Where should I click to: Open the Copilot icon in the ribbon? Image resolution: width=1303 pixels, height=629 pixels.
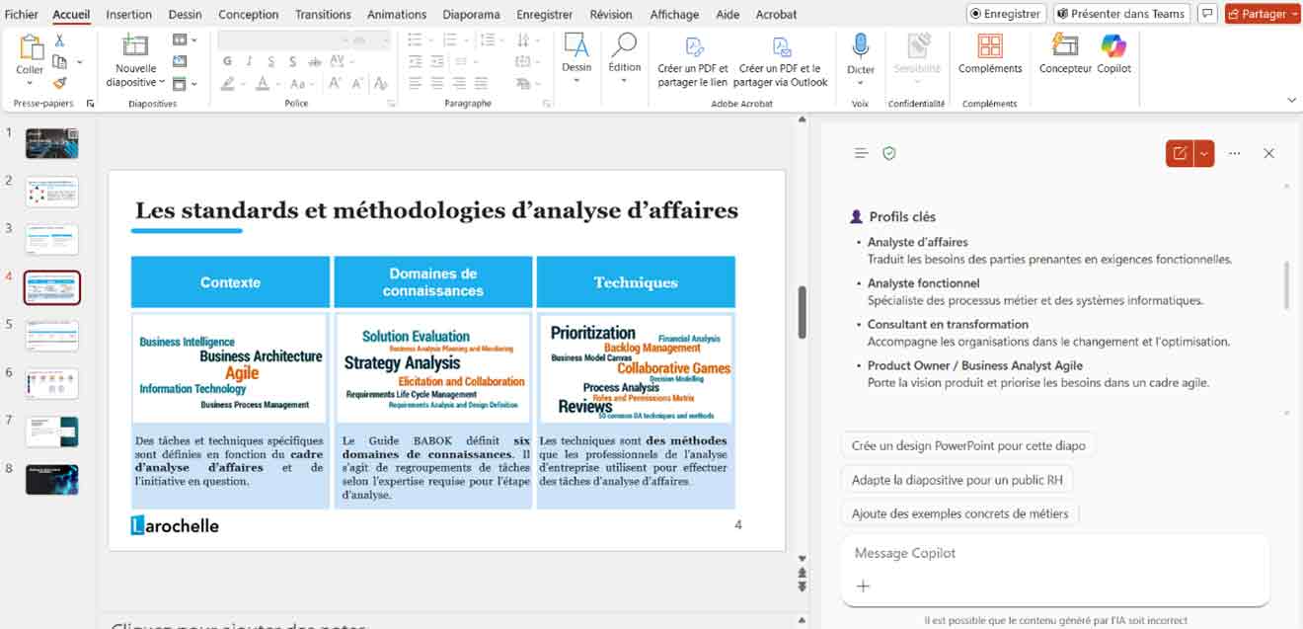click(1113, 47)
